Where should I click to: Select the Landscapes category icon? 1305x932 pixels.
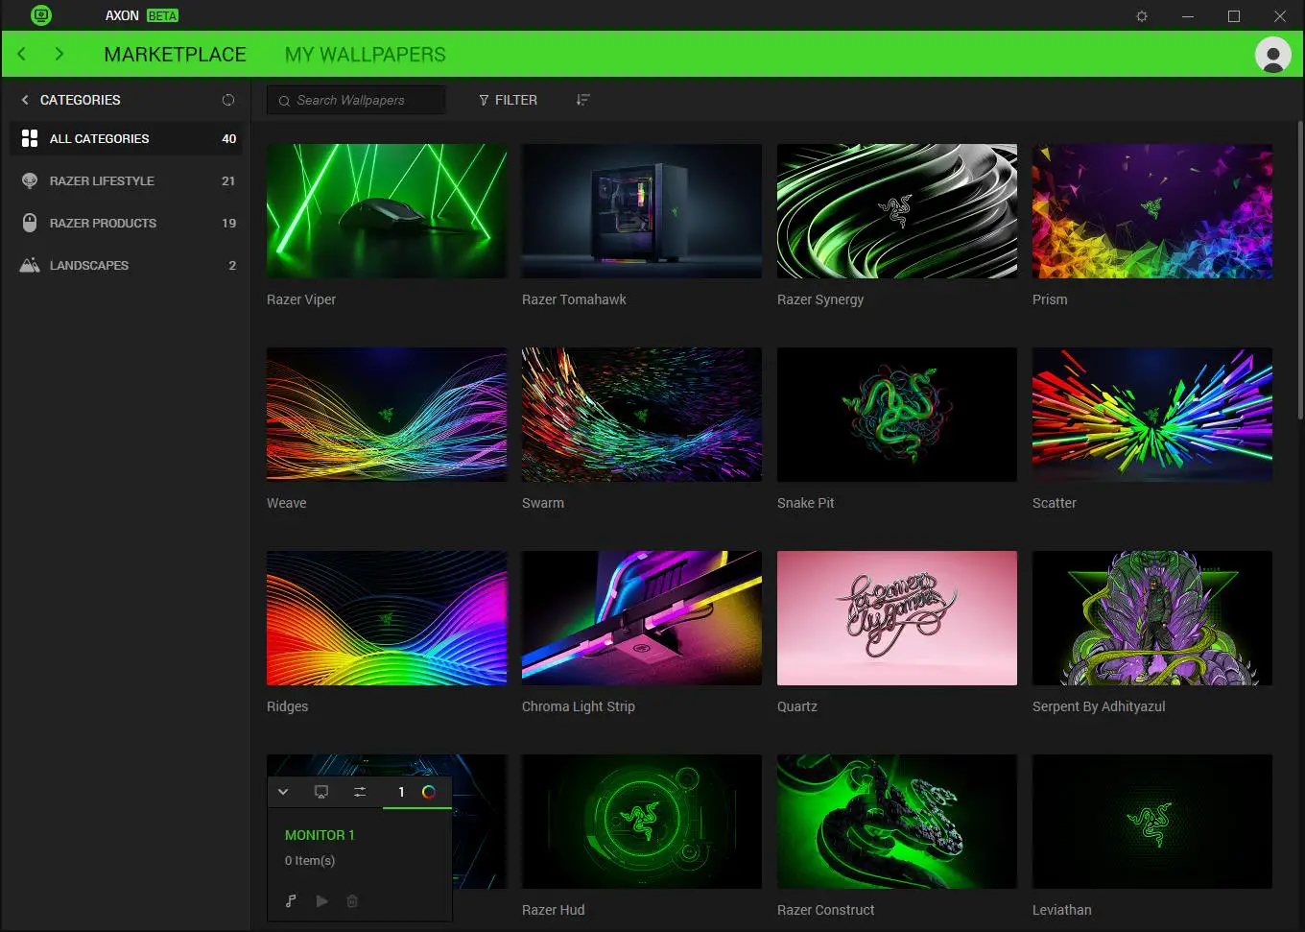click(x=30, y=265)
